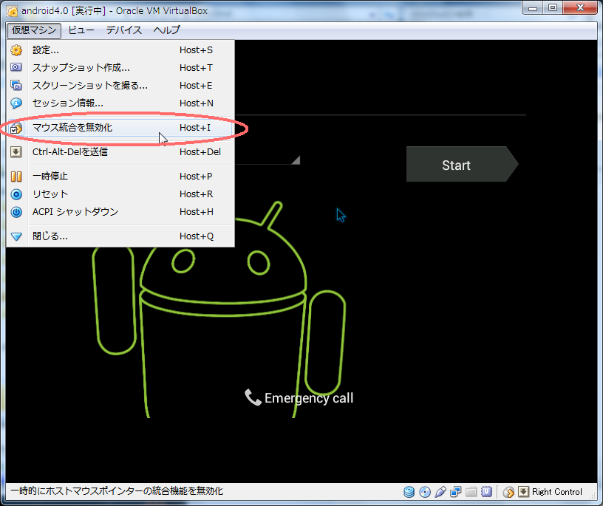Maximize the VirtualBox window
603x506 pixels.
(553, 8)
